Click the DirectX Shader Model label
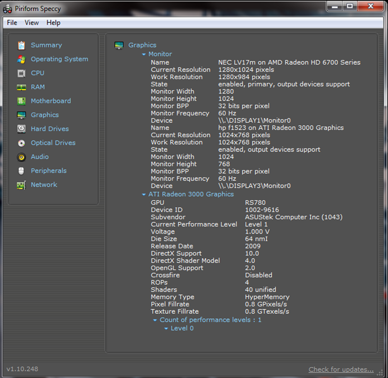Screen dimensions: 388x378 185,261
